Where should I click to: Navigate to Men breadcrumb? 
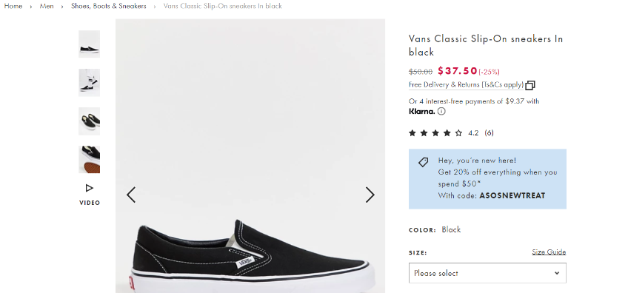click(x=47, y=6)
